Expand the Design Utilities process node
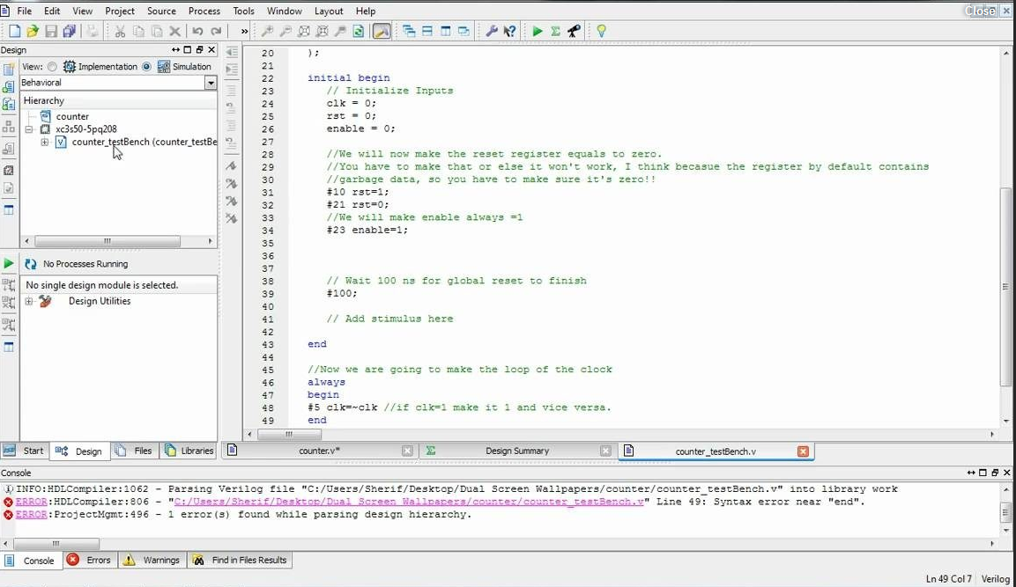 (x=29, y=301)
